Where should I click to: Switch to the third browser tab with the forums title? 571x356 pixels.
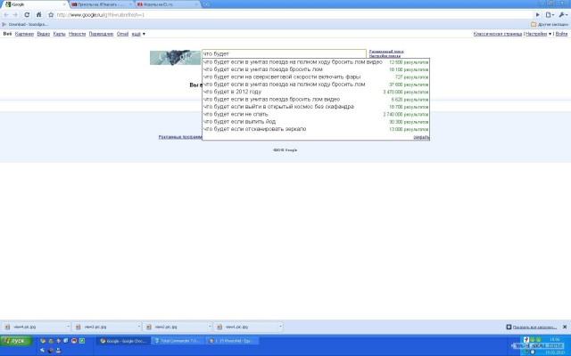point(167,4)
